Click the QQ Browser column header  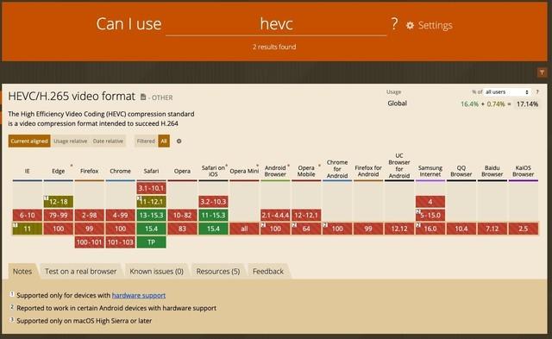click(x=461, y=171)
